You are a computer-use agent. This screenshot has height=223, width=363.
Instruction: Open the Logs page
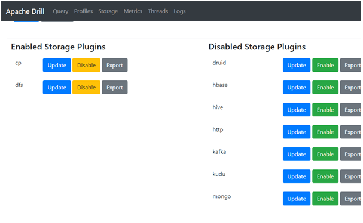click(179, 11)
